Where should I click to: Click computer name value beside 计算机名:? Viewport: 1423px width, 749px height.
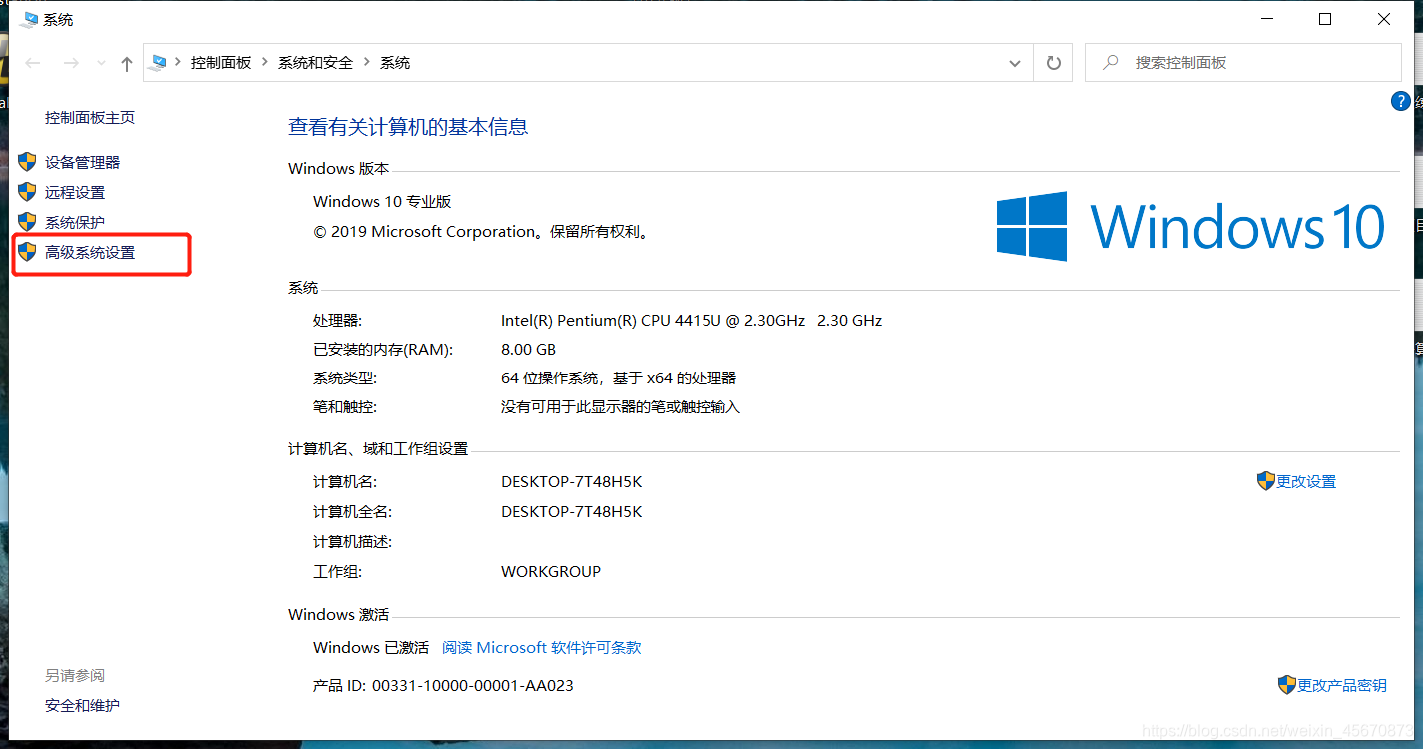(x=571, y=482)
